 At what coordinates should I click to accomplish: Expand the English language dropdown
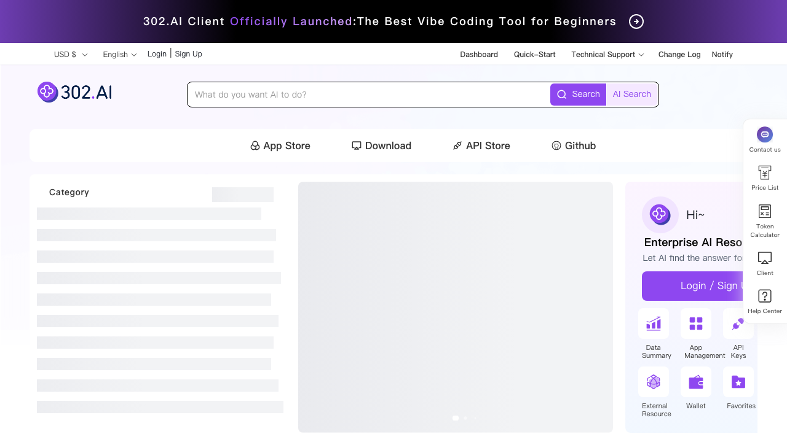[119, 55]
